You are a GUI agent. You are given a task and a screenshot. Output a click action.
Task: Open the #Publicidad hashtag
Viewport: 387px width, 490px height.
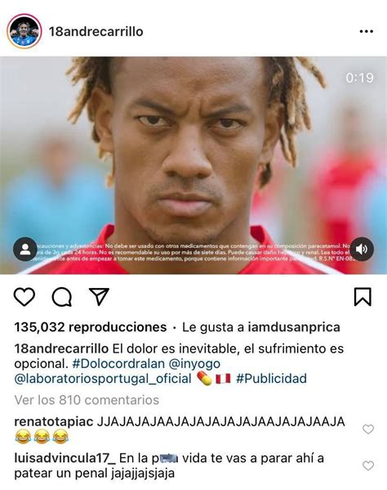[271, 379]
